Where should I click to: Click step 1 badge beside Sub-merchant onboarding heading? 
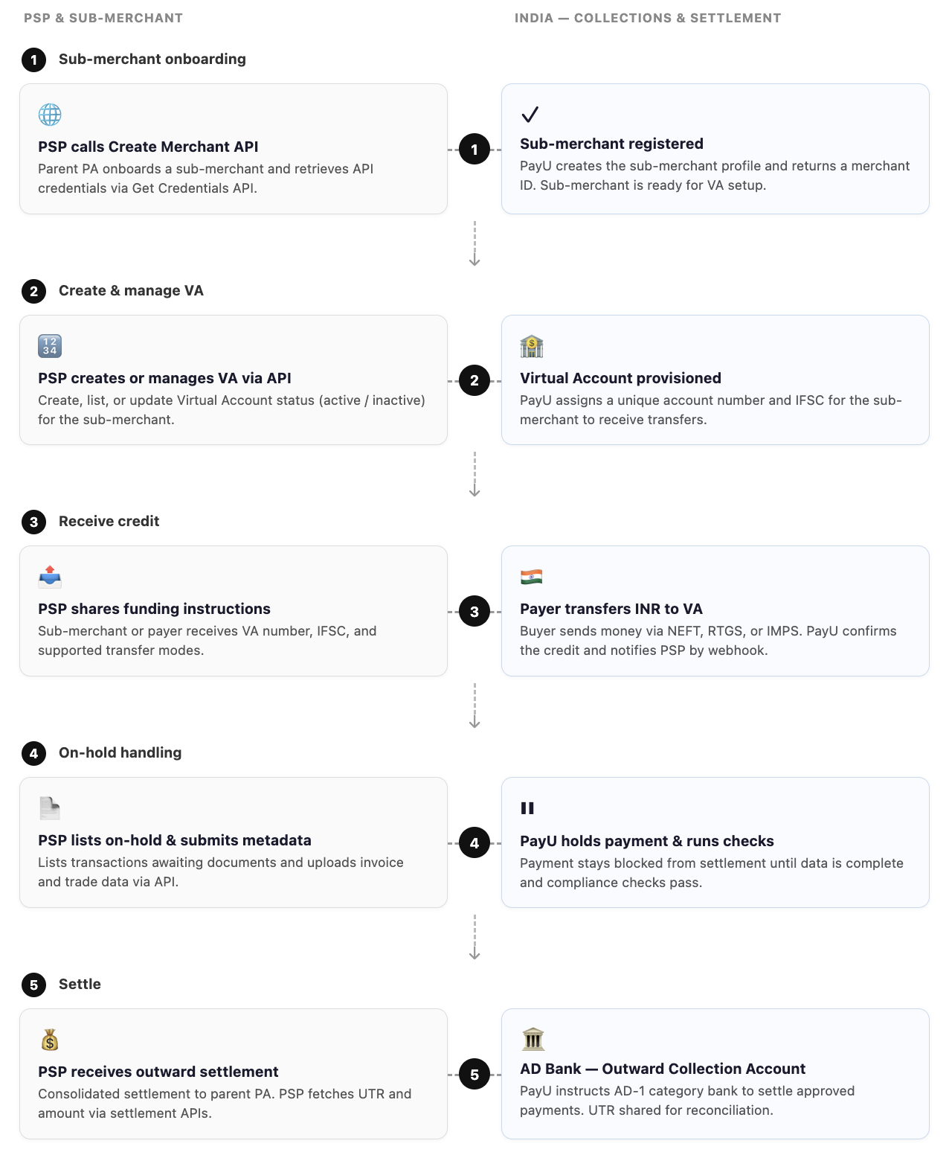tap(33, 60)
